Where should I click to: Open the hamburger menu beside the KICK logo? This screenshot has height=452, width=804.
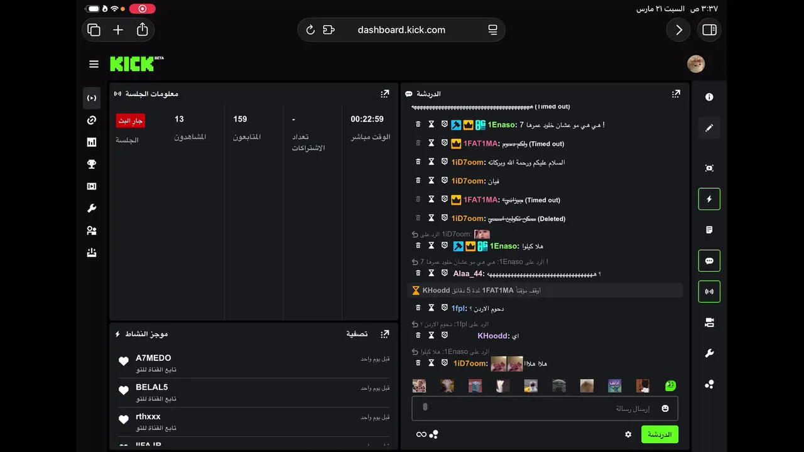coord(94,64)
